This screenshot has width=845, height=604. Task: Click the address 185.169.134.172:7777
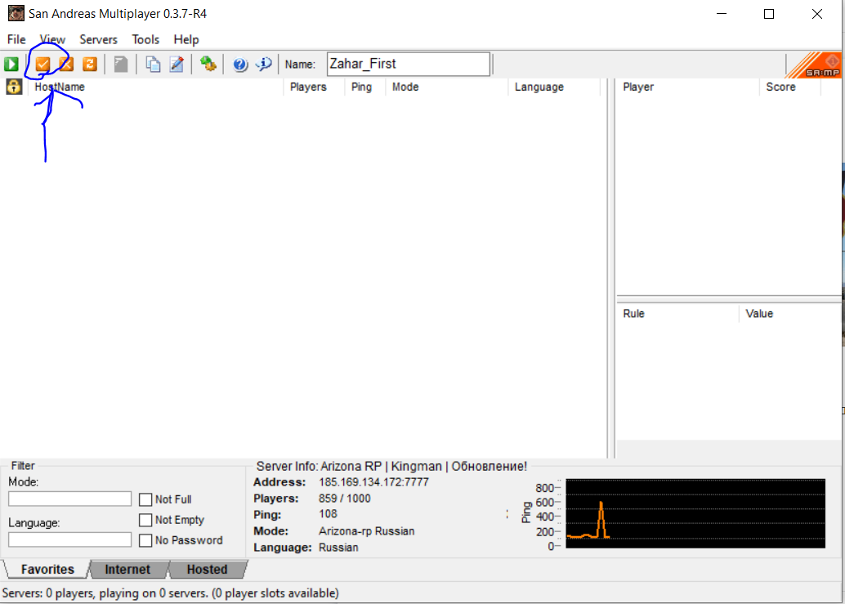[373, 482]
